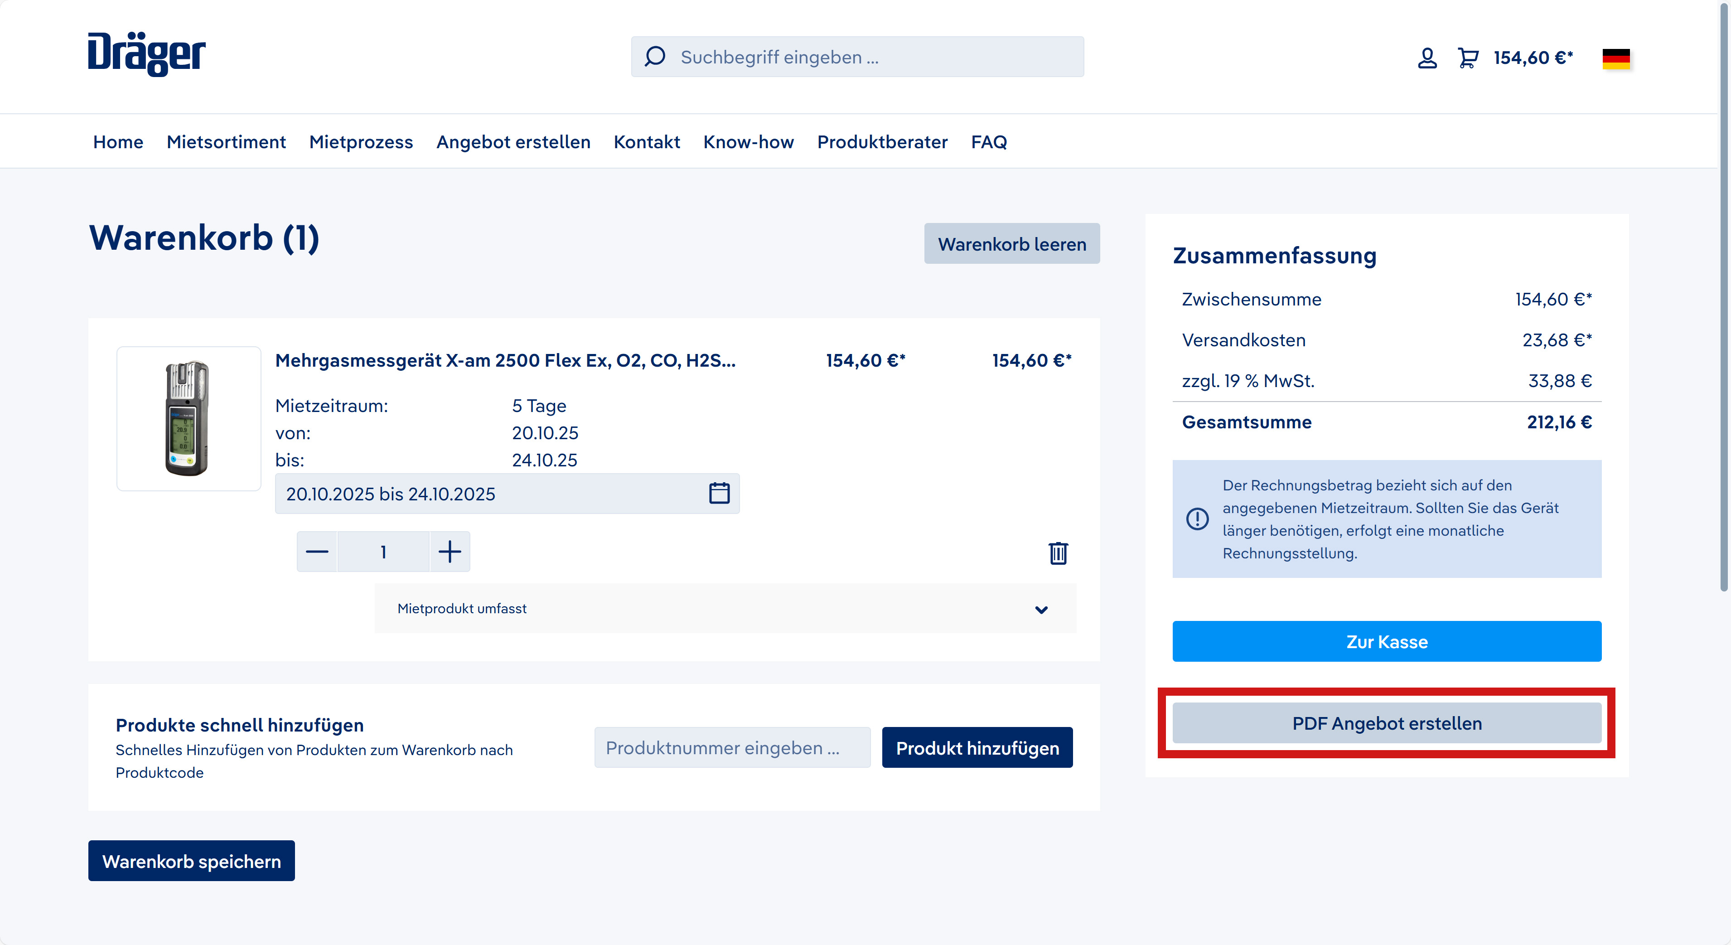Open the user account icon

(x=1426, y=58)
